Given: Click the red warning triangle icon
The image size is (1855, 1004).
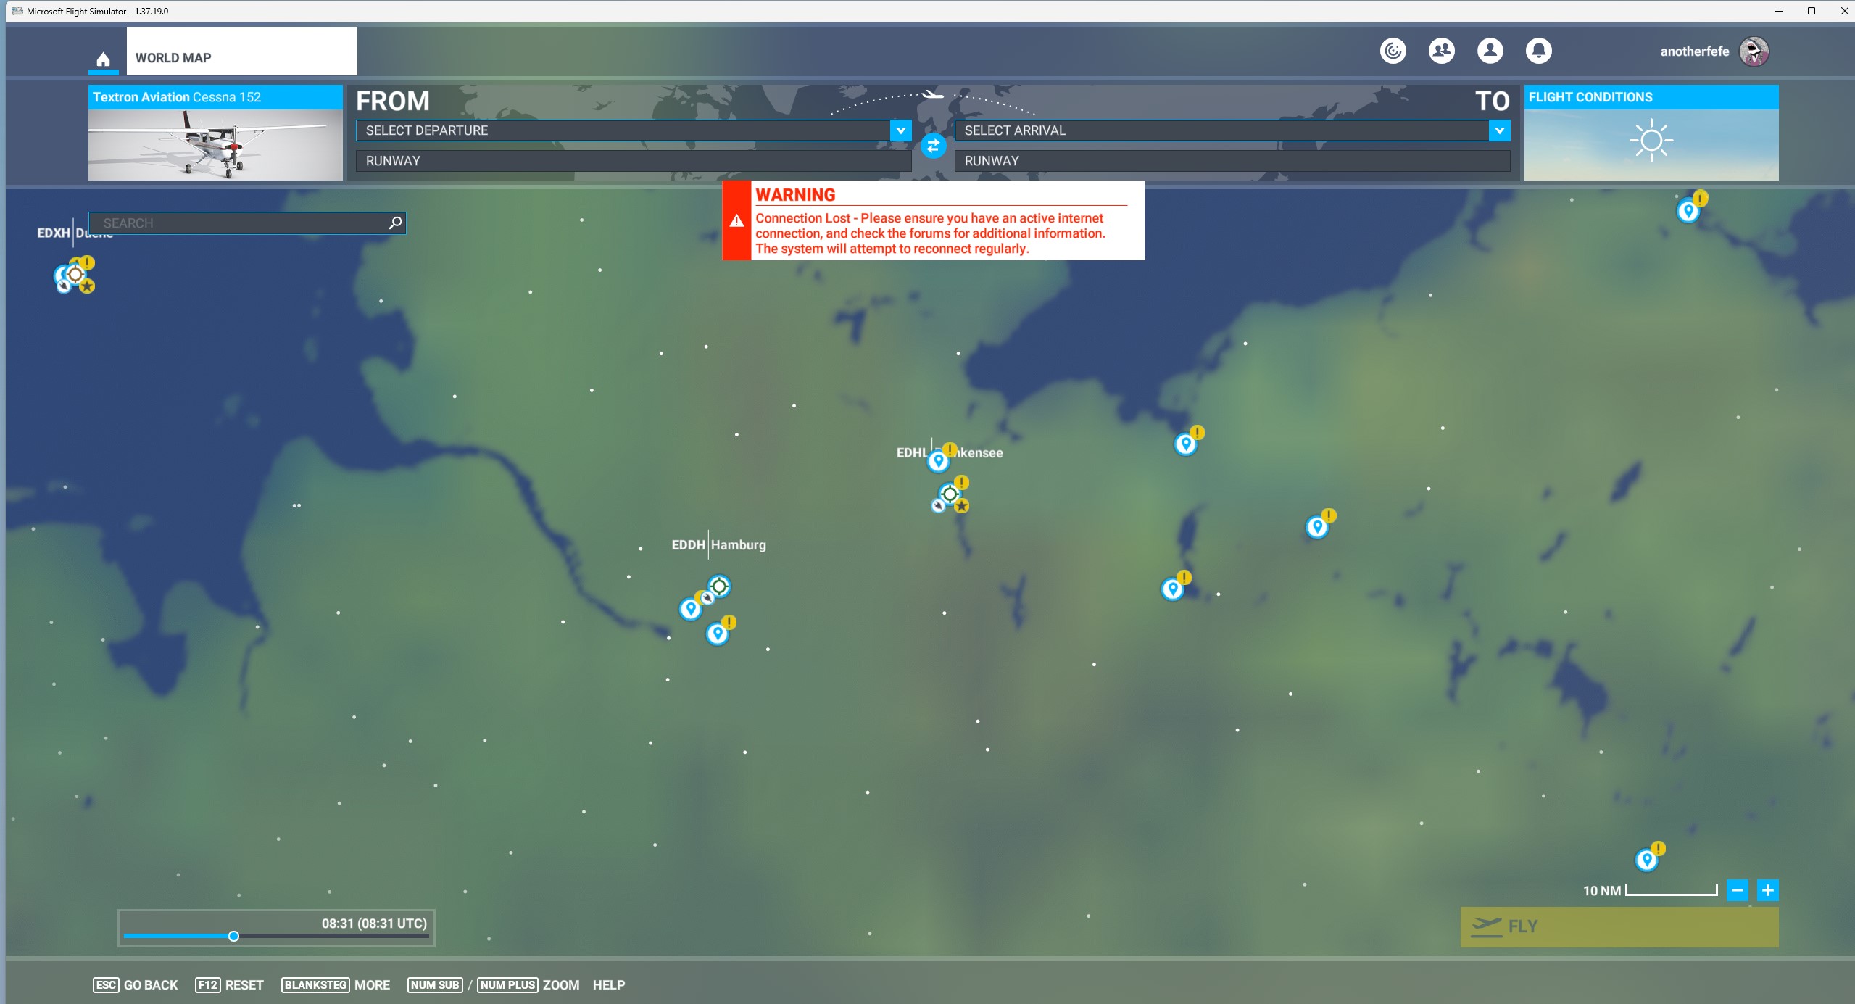Looking at the screenshot, I should 736,221.
